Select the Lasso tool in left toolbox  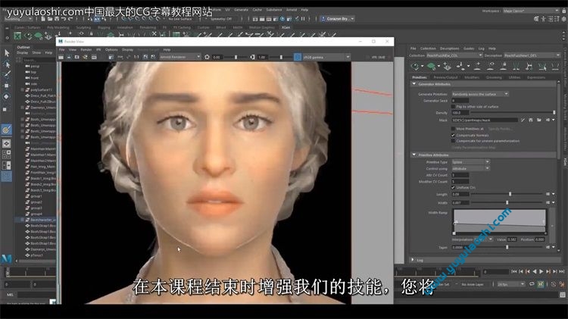coord(7,64)
